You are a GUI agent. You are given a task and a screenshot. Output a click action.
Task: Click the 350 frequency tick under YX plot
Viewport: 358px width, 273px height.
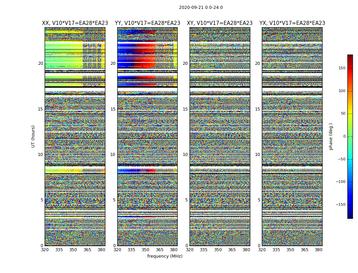(x=290, y=250)
